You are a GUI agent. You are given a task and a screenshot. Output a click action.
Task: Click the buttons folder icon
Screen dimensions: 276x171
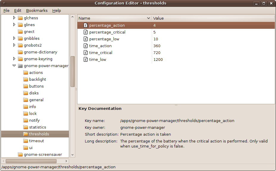click(x=26, y=86)
